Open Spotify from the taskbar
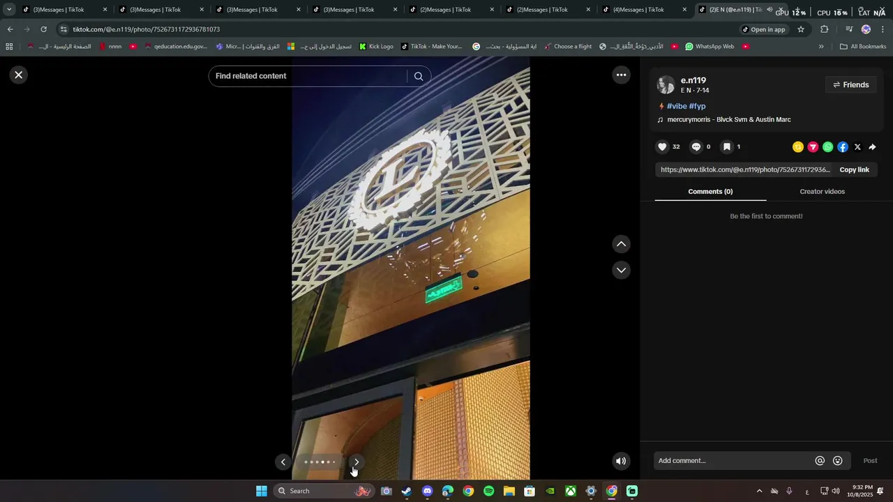This screenshot has width=893, height=502. click(488, 491)
